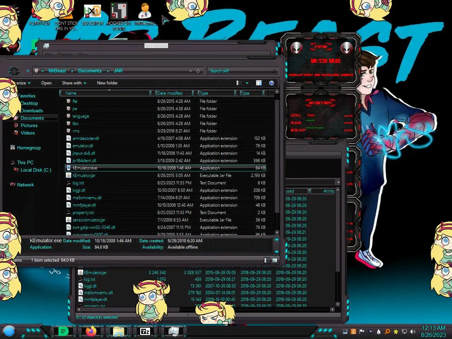The image size is (452, 339).
Task: Click the emulator.dll file icon
Action: [x=69, y=146]
